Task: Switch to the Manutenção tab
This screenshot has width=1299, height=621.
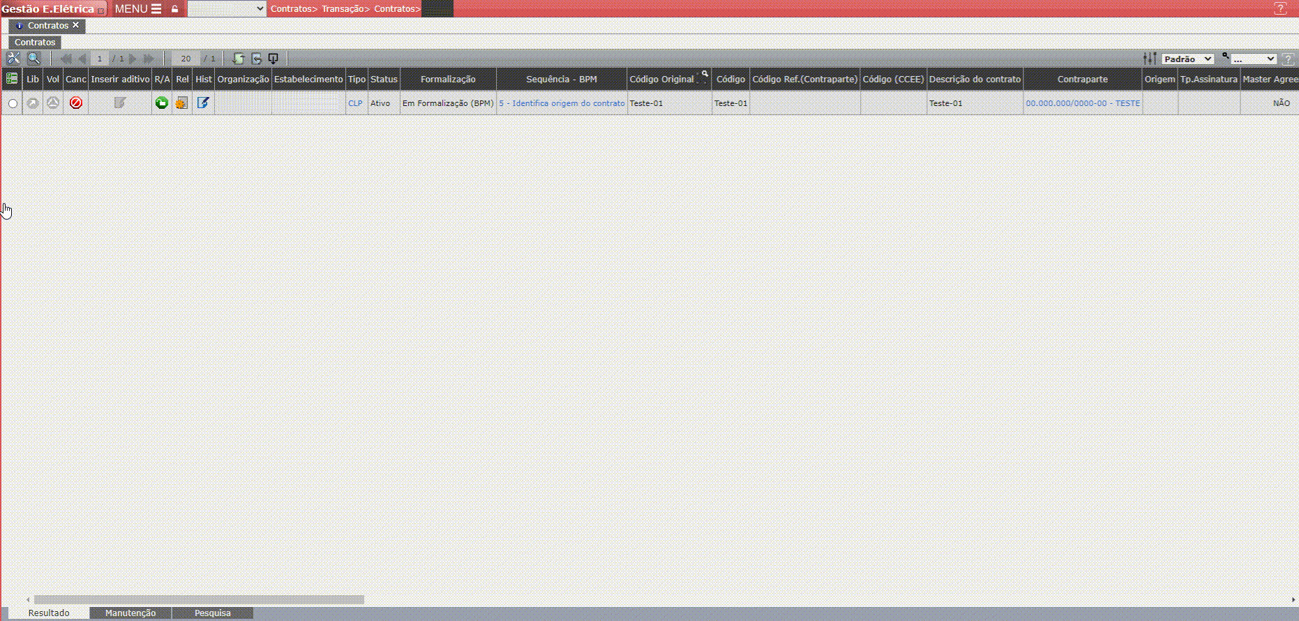Action: pyautogui.click(x=130, y=613)
